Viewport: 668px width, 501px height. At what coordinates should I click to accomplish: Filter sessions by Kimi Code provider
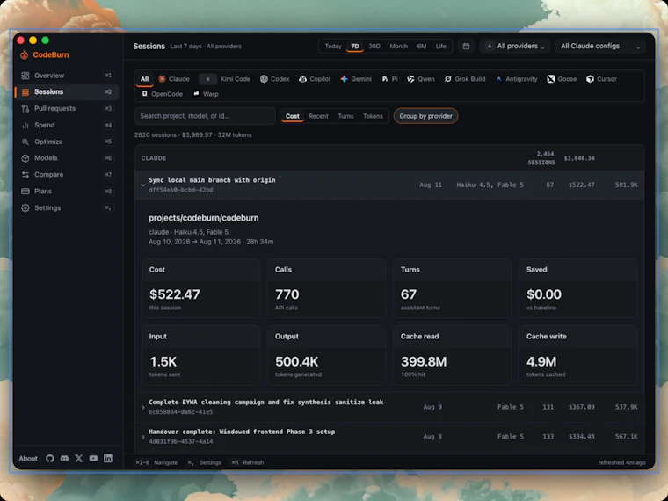[x=226, y=79]
